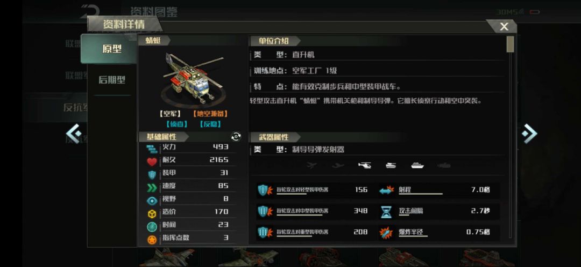Click the dimmed submarine target icon
The width and height of the screenshot is (581, 267).
coord(443,166)
